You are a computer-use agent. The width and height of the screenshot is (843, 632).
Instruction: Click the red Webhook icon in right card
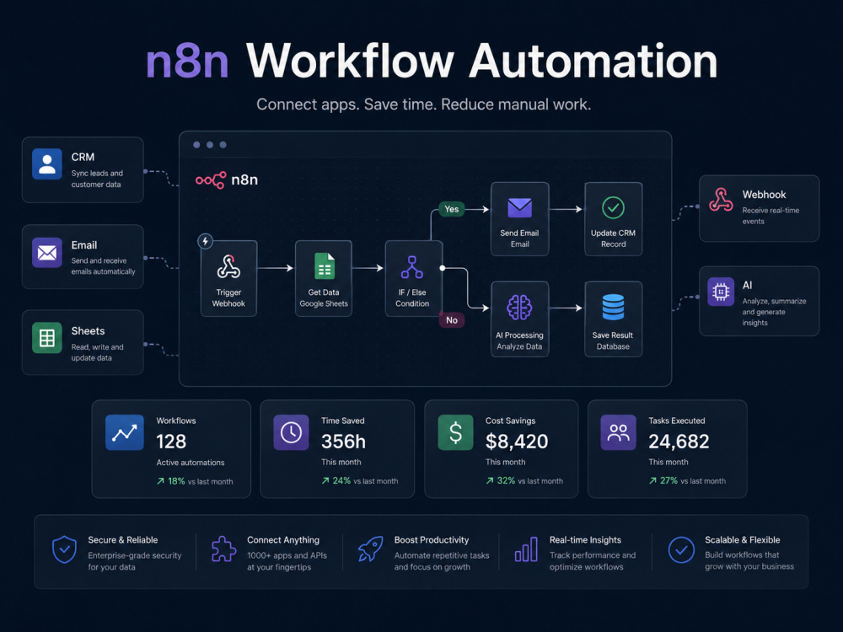click(x=721, y=200)
